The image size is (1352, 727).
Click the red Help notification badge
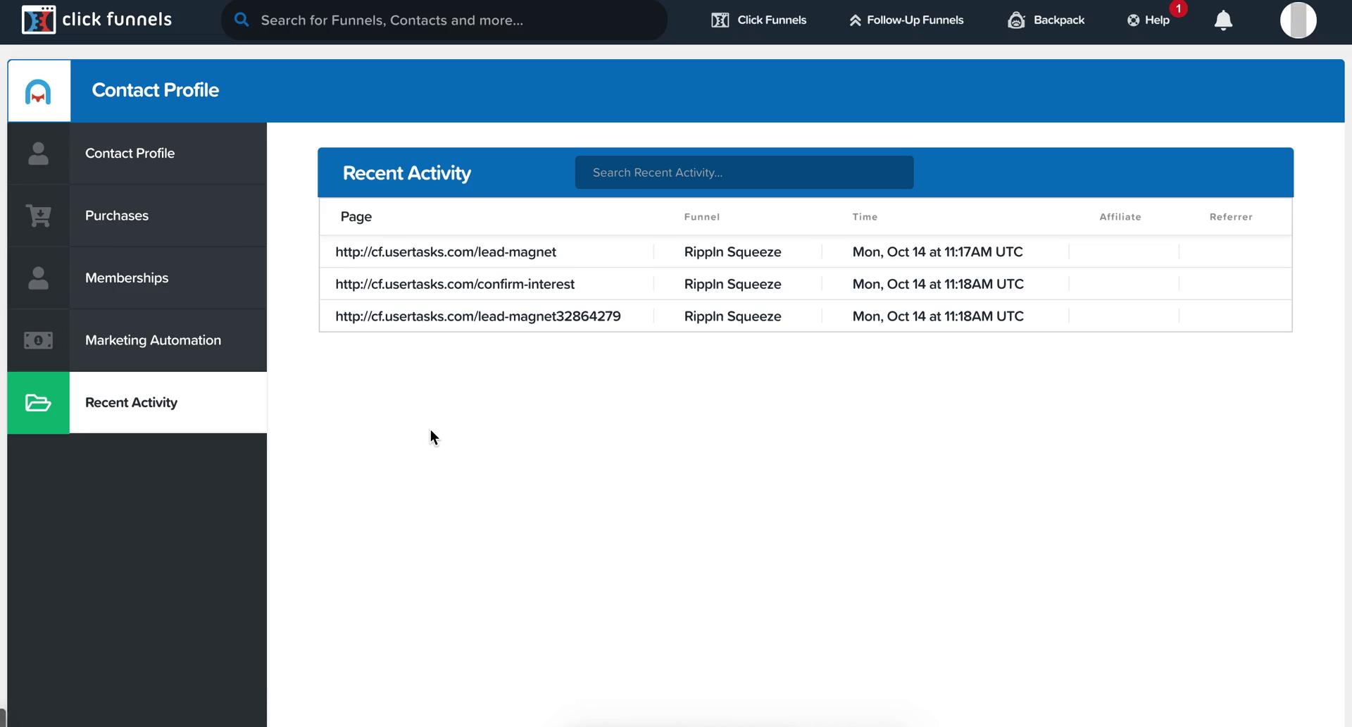click(1178, 8)
